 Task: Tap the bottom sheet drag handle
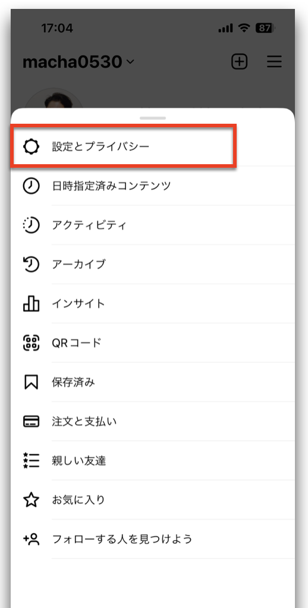(153, 118)
